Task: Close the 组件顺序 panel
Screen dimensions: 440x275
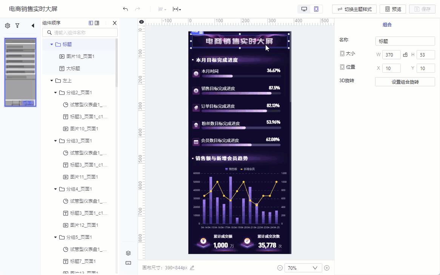Action: 114,23
